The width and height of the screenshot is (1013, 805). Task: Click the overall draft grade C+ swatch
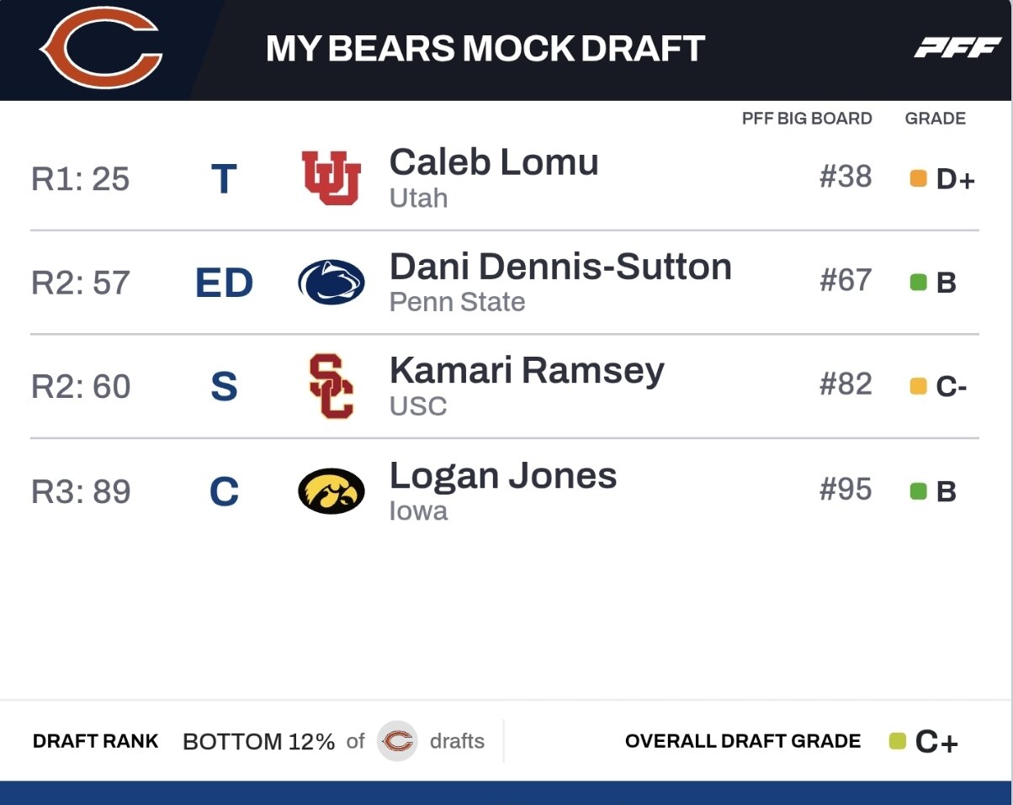(x=898, y=741)
